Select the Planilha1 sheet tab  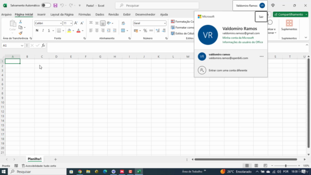[x=35, y=159]
